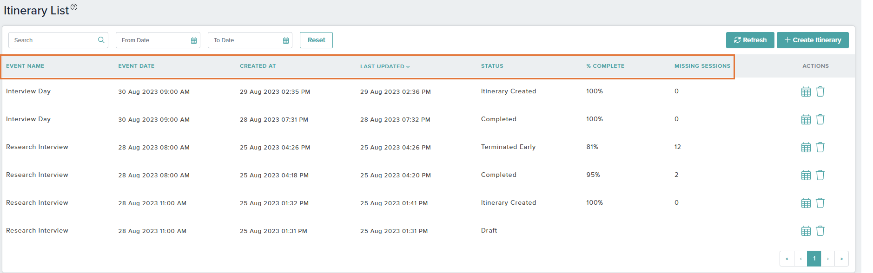
Task: Open calendar for Interview Day created 28 Aug
Action: (806, 119)
